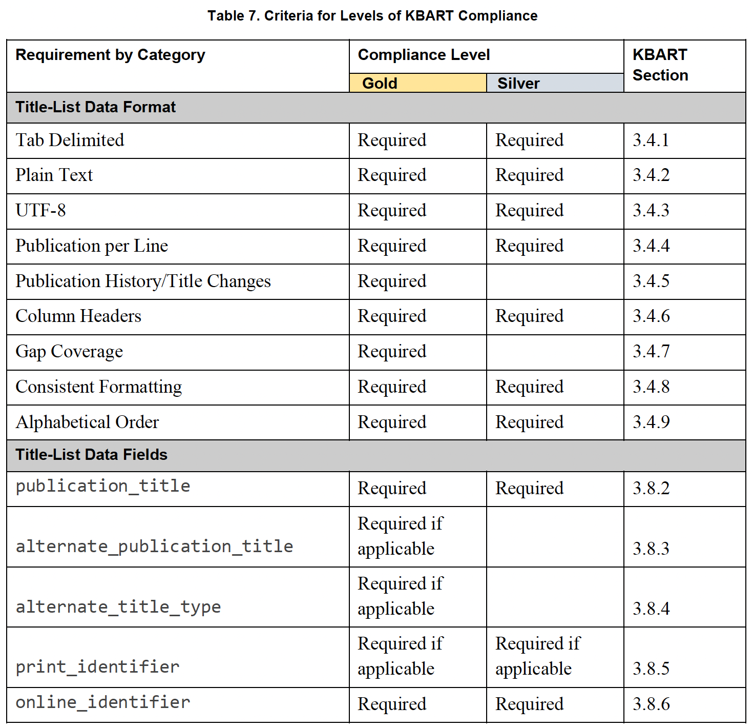Viewport: 753px width, 728px height.
Task: Click the 'Title-List Data Format' section row
Action: pos(376,108)
